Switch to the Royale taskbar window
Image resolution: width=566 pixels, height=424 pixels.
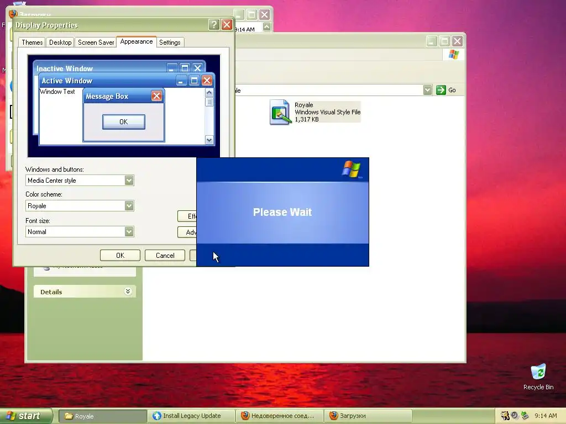[x=103, y=416]
